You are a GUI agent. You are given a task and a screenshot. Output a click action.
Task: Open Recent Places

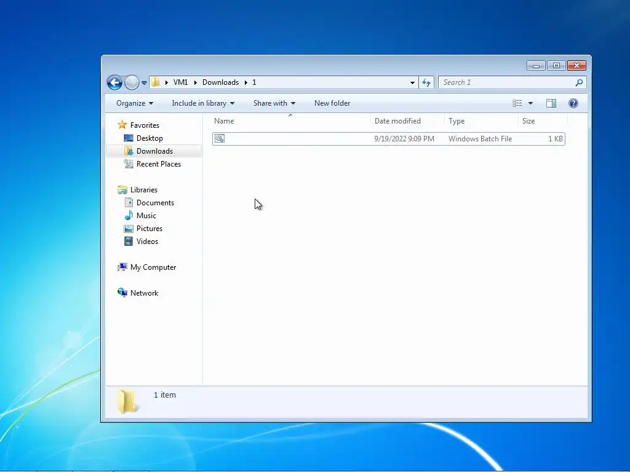click(158, 163)
